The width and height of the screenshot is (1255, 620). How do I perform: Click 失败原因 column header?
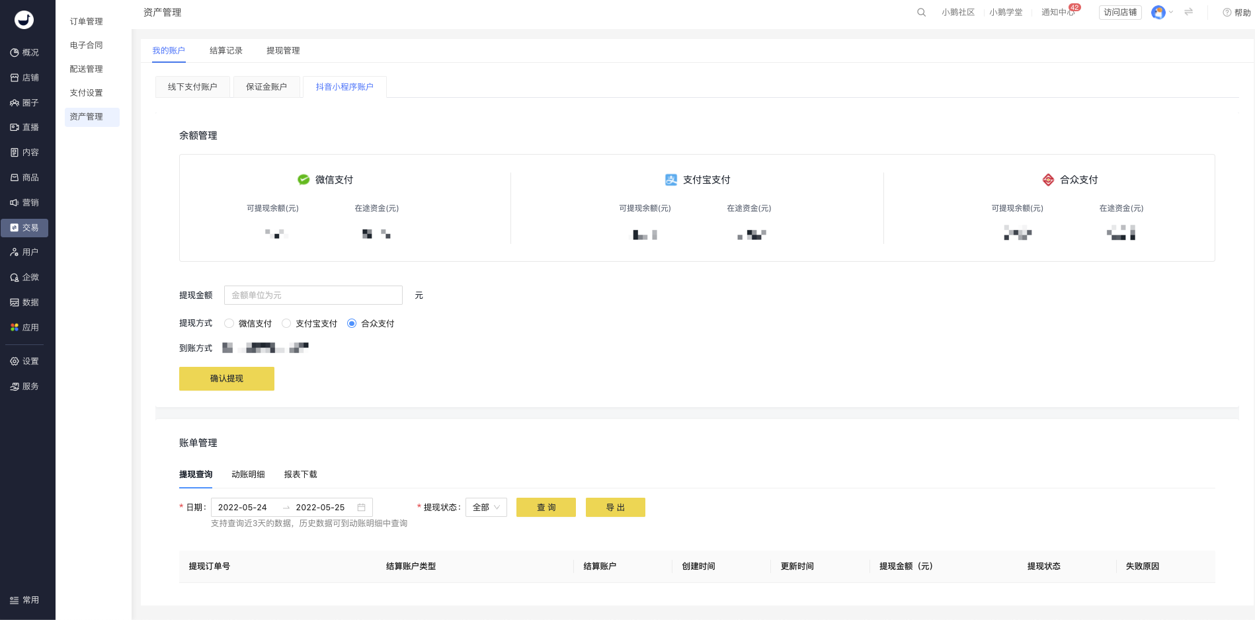(1142, 566)
